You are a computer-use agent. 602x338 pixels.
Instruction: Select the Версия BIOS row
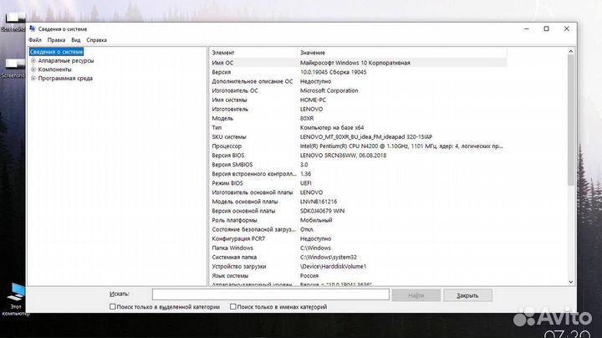point(358,155)
